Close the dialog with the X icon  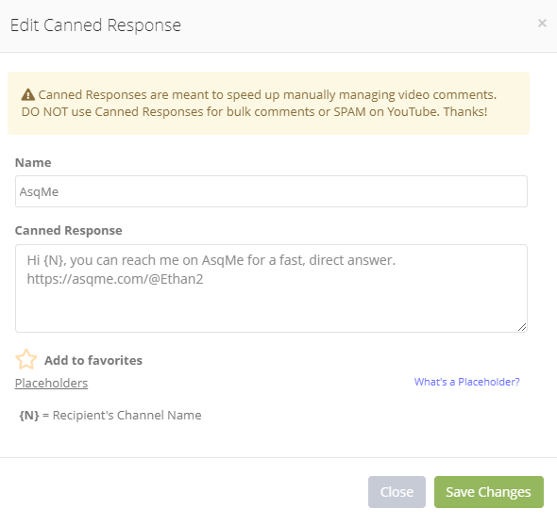click(542, 24)
